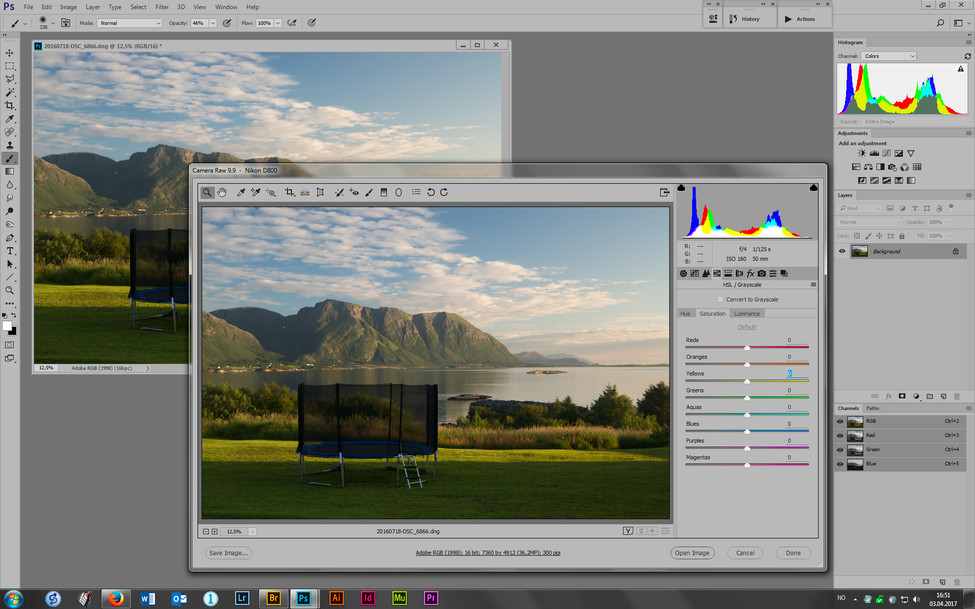
Task: Select the White Balance eyedropper tool
Action: point(241,192)
